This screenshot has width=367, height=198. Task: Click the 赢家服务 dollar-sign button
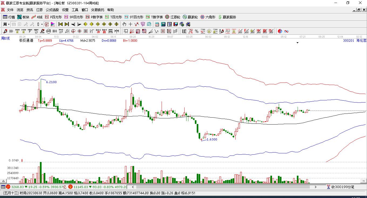[227, 17]
